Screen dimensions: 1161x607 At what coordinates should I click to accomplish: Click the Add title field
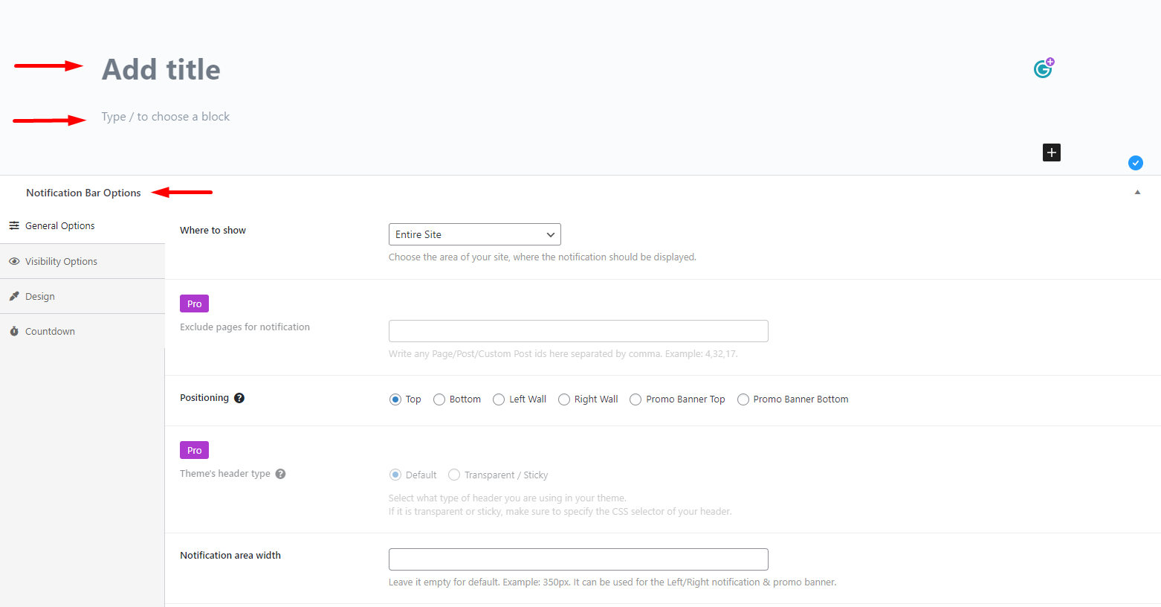(161, 70)
